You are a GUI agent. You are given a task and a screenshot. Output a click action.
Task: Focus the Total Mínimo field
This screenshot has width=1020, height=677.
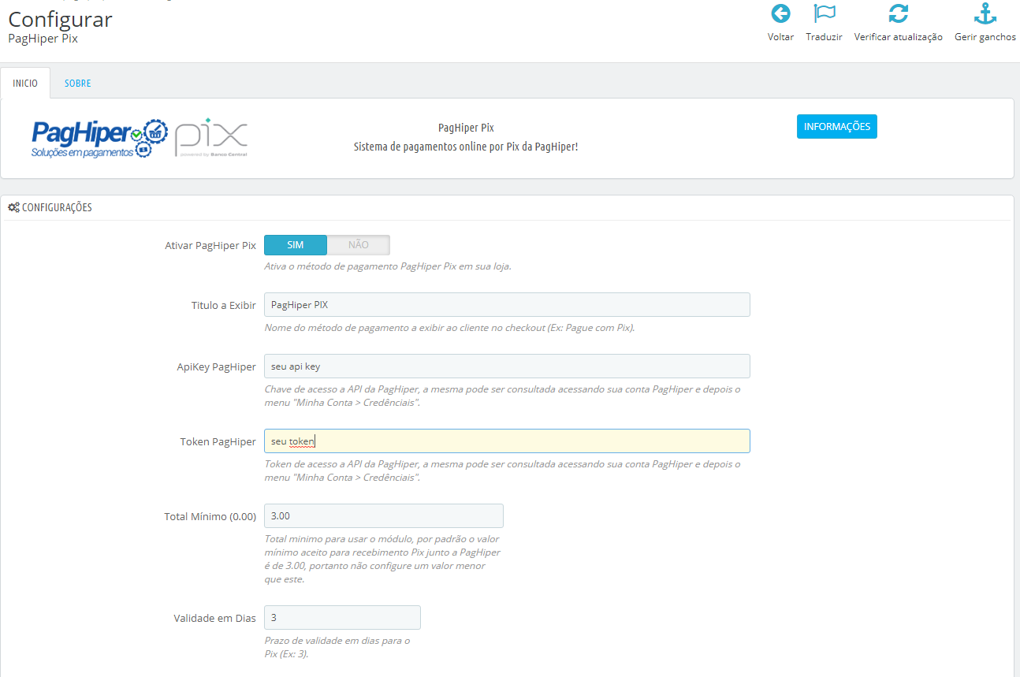point(384,516)
